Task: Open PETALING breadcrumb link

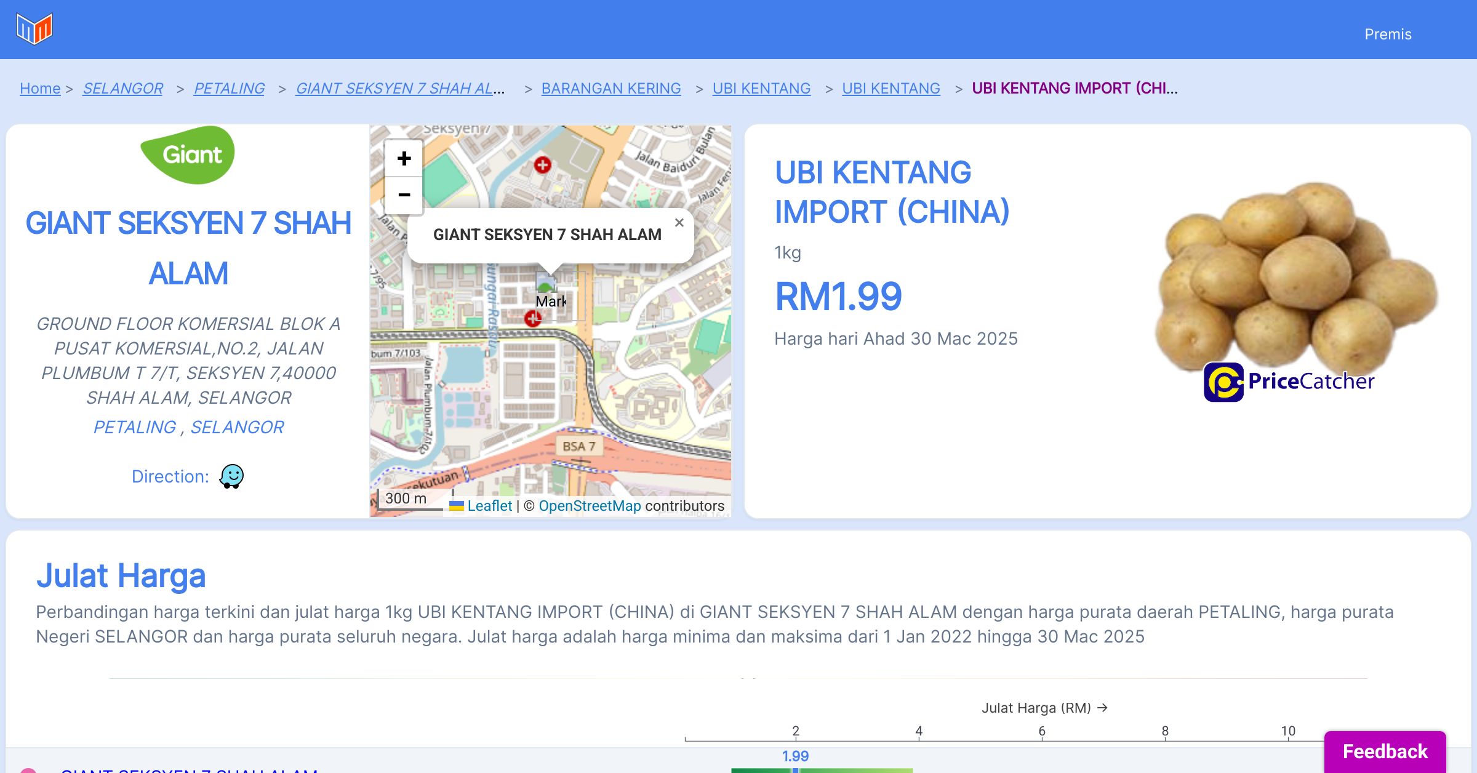Action: point(229,89)
